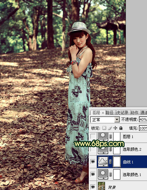Select the 曲线 1 curves adjustment thumbnail
Image resolution: width=147 pixels, height=190 pixels.
[103, 161]
